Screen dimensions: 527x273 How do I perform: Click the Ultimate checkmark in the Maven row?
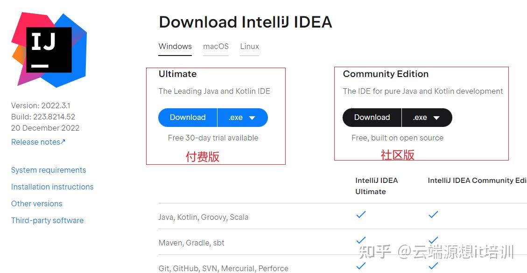(x=360, y=240)
